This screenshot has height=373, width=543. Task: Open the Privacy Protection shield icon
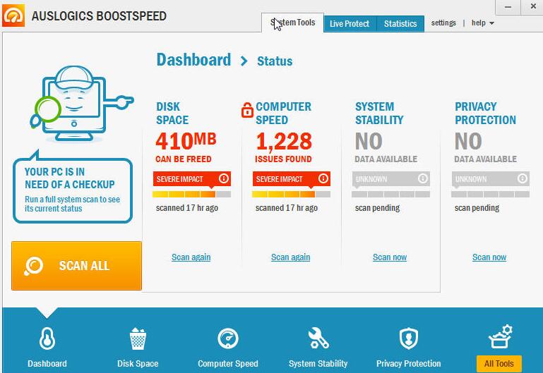[409, 338]
